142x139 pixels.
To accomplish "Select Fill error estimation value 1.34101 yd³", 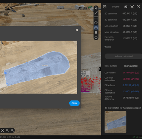I will point(131,92).
